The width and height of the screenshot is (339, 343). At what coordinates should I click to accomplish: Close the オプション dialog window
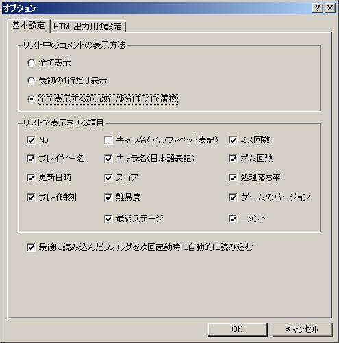pos(330,8)
